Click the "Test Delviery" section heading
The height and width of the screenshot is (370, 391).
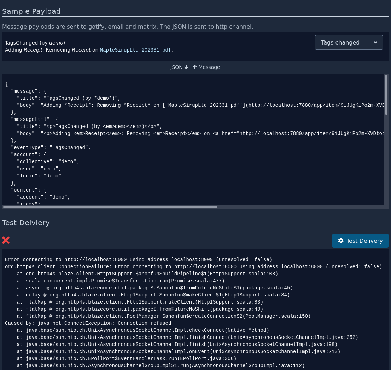pyautogui.click(x=26, y=223)
